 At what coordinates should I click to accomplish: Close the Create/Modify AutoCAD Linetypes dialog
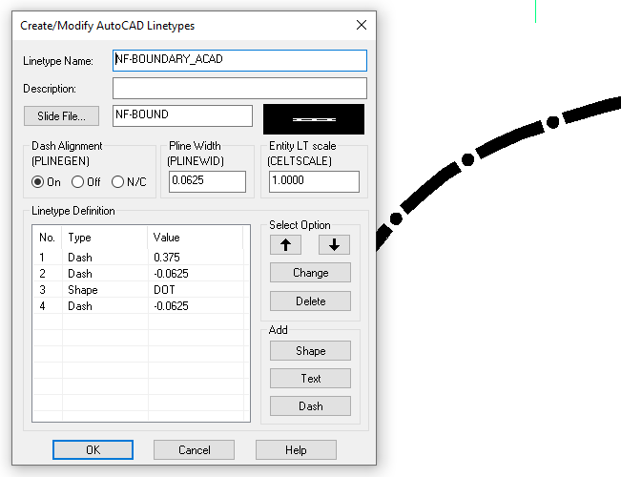362,26
